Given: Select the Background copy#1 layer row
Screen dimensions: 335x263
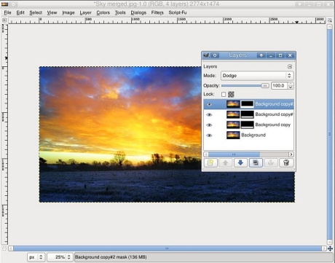Looking at the screenshot, I should point(248,114).
